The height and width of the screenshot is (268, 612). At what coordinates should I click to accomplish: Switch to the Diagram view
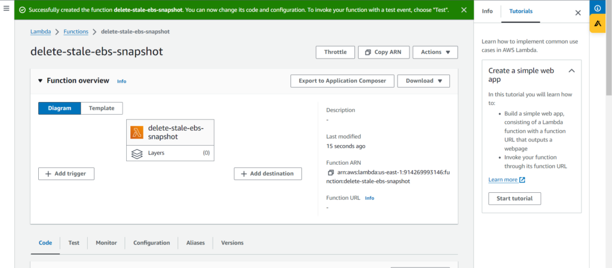pyautogui.click(x=60, y=108)
